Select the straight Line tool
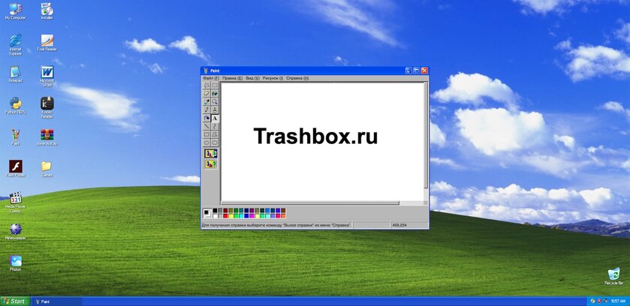630x306 pixels. 206,126
